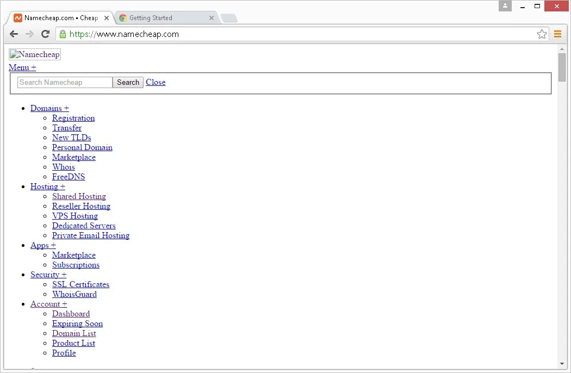Open the Dashboard link
Image resolution: width=571 pixels, height=373 pixels.
coord(71,314)
